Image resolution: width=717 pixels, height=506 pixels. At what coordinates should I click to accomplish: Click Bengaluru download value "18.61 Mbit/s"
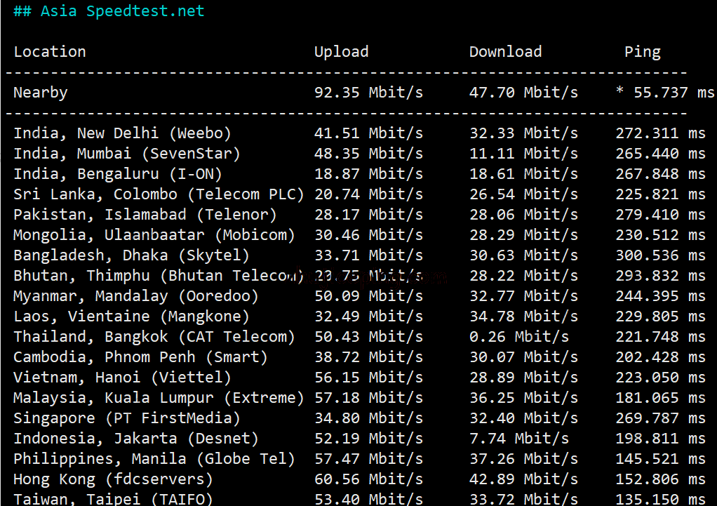[x=523, y=174]
